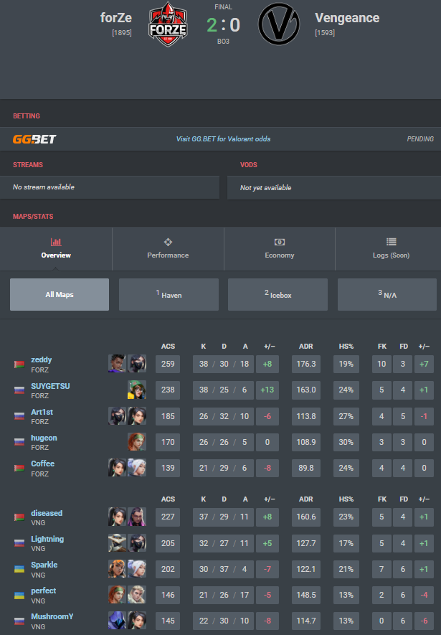Click the Performance crosshair icon
441x635 pixels.
click(x=168, y=242)
